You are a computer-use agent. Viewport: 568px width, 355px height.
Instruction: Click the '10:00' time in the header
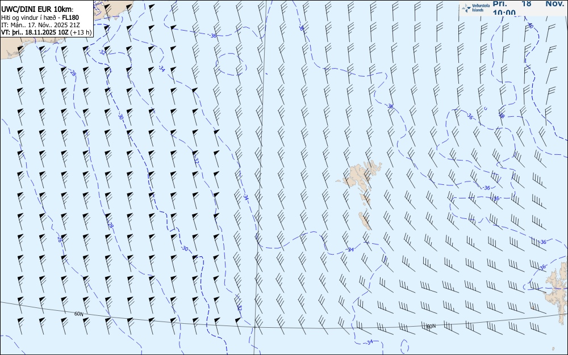click(x=504, y=13)
